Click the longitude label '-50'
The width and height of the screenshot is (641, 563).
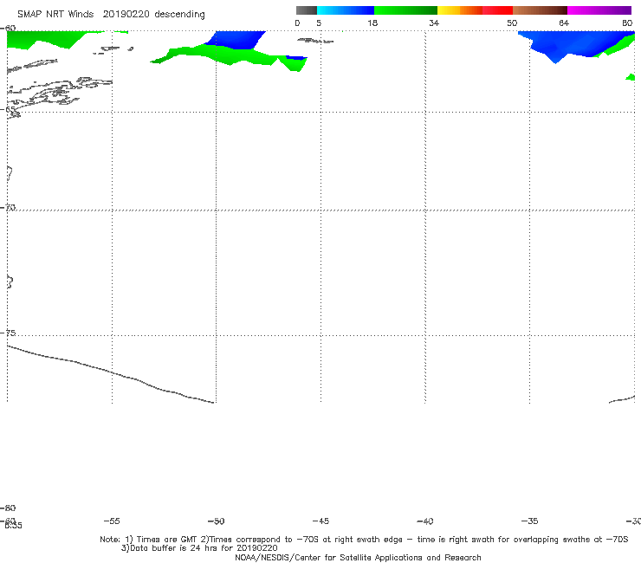pos(216,521)
